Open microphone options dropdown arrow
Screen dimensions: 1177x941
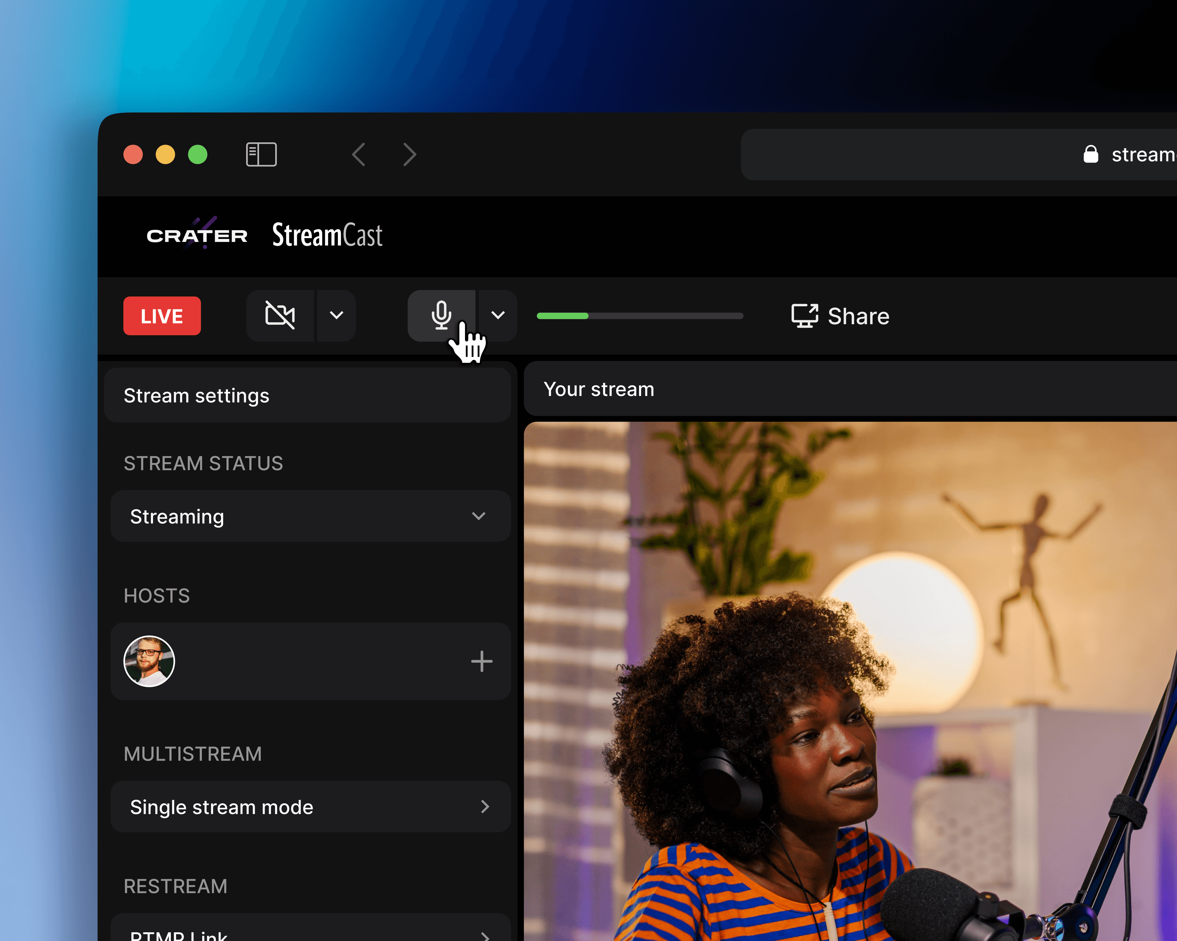498,315
